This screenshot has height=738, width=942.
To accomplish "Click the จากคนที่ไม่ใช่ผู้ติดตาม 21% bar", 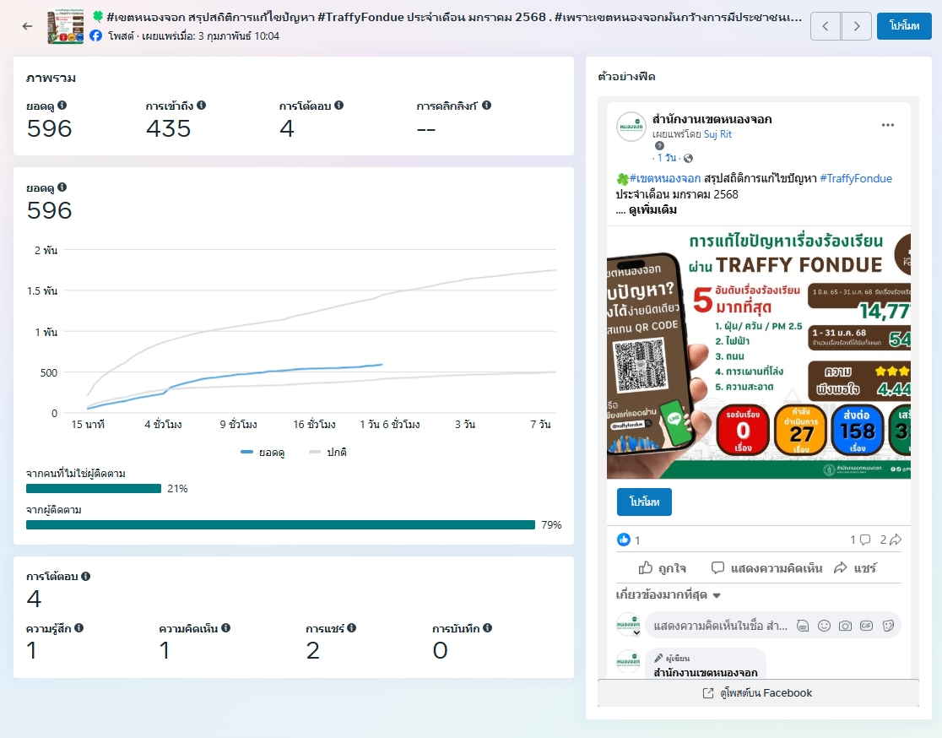I will tap(94, 489).
